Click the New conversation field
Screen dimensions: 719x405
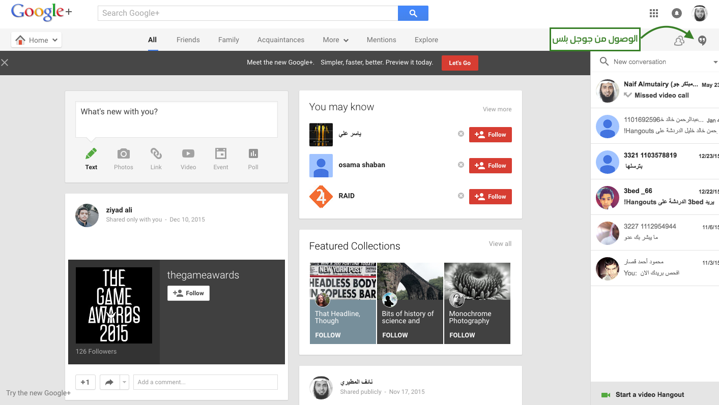(662, 62)
